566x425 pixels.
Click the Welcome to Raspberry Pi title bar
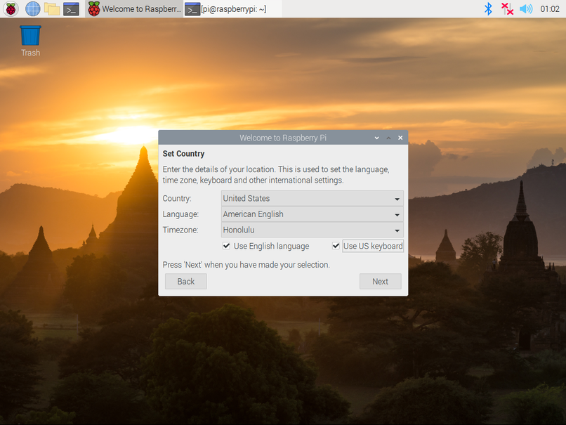coord(283,138)
